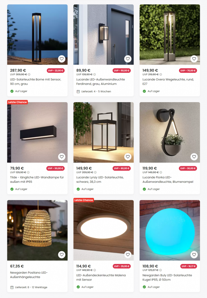Heart icon on Malena ceiling light
This screenshot has height=298, width=207.
pos(128,254)
